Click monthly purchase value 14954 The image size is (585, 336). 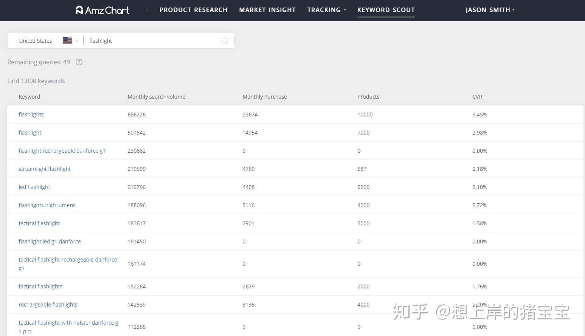tap(250, 133)
